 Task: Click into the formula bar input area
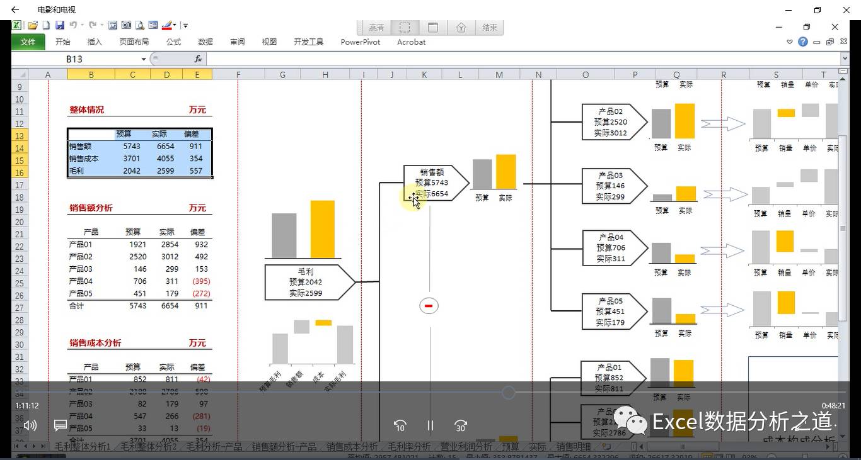tap(523, 59)
